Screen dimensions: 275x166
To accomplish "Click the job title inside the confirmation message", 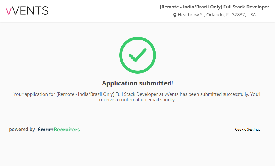I will click(109, 94).
